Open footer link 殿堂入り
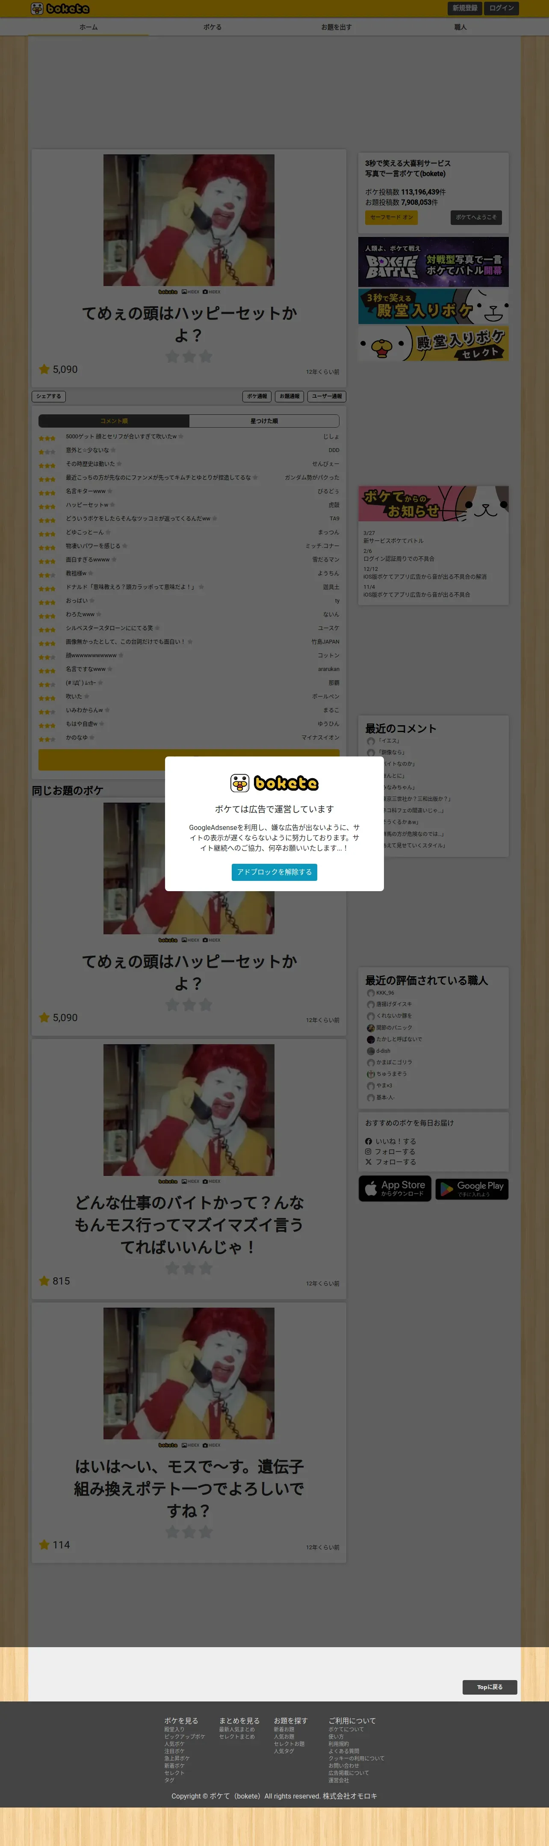The height and width of the screenshot is (1846, 549). pyautogui.click(x=174, y=1729)
